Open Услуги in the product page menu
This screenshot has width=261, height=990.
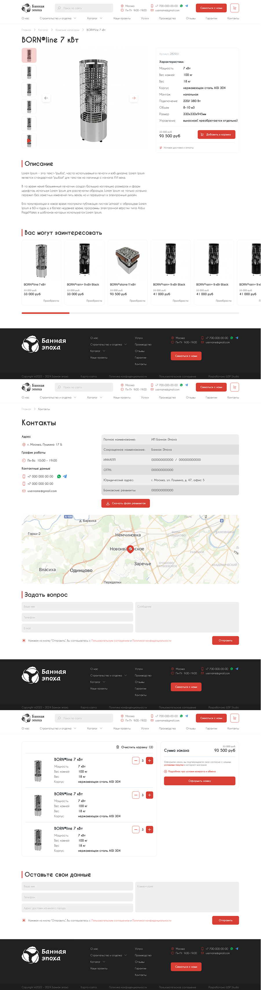point(145,19)
